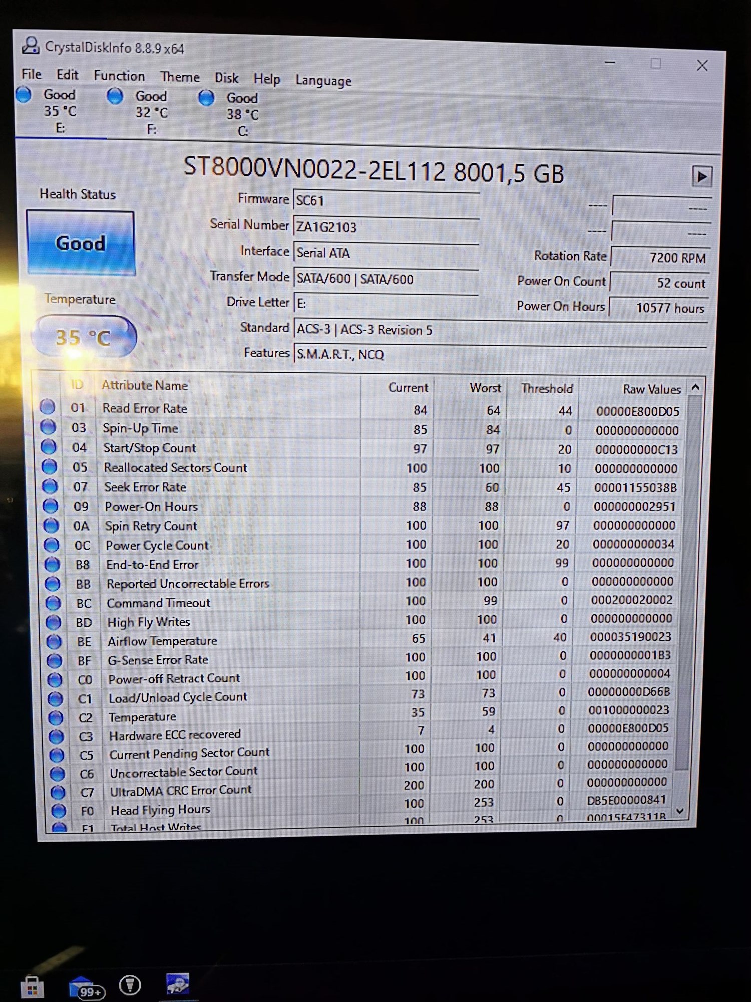This screenshot has width=751, height=1002.
Task: Open the Language menu
Action: click(x=323, y=81)
